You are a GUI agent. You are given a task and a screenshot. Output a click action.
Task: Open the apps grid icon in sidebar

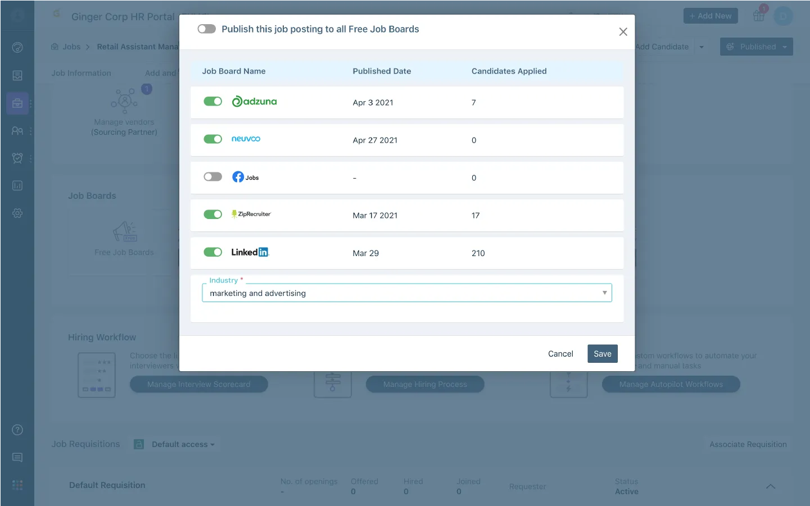pos(17,485)
